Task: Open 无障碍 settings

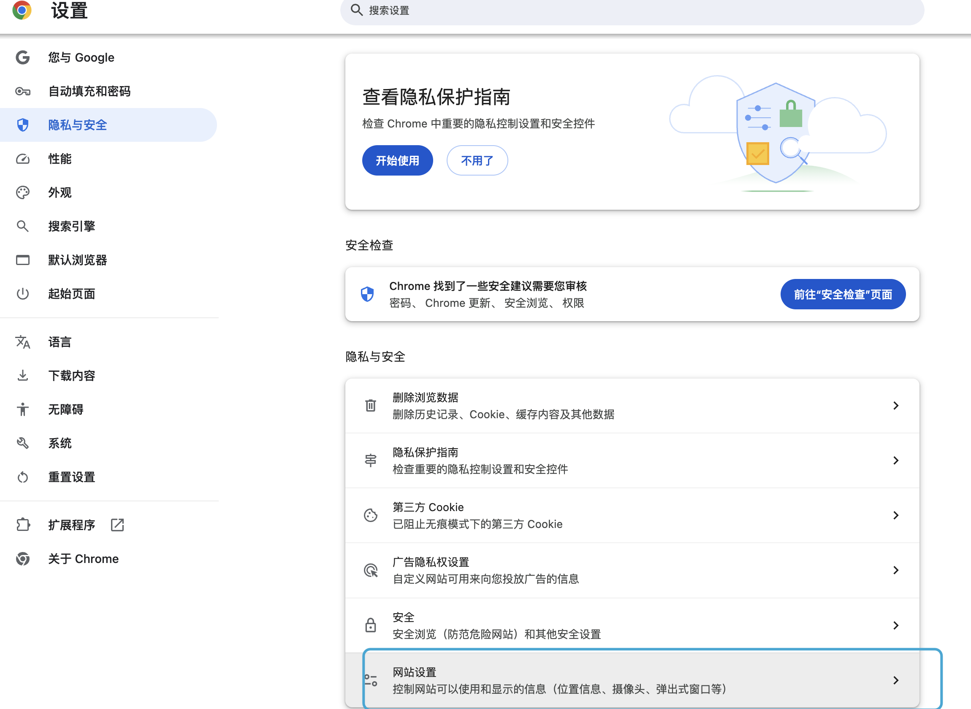Action: pyautogui.click(x=108, y=409)
